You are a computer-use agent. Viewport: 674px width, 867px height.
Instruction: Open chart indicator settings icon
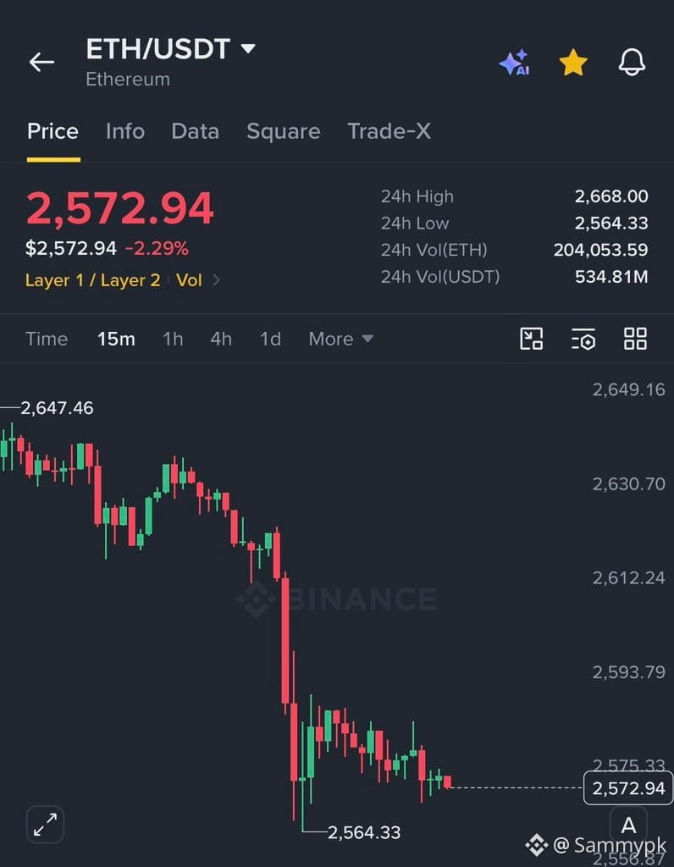(x=583, y=339)
